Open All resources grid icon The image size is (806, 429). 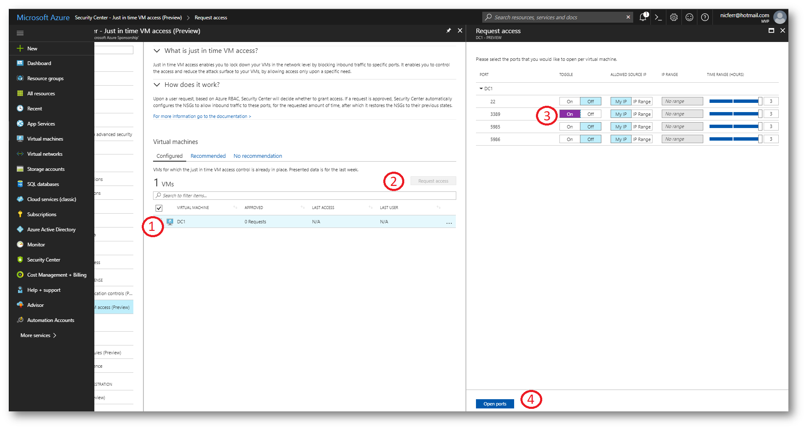(x=20, y=94)
